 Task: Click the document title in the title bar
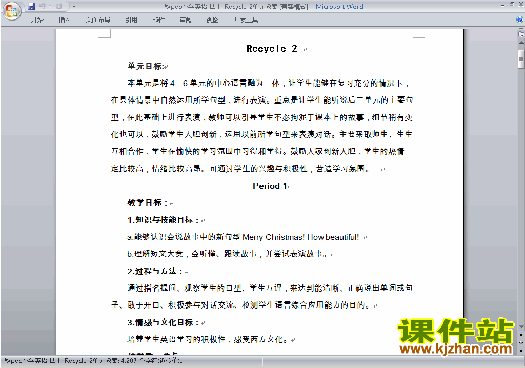[x=264, y=6]
